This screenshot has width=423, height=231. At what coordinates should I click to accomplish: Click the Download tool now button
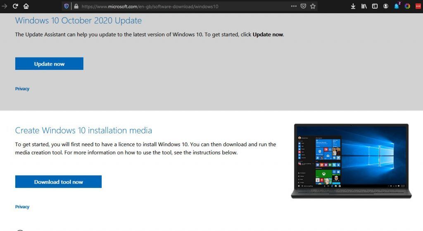pos(58,181)
